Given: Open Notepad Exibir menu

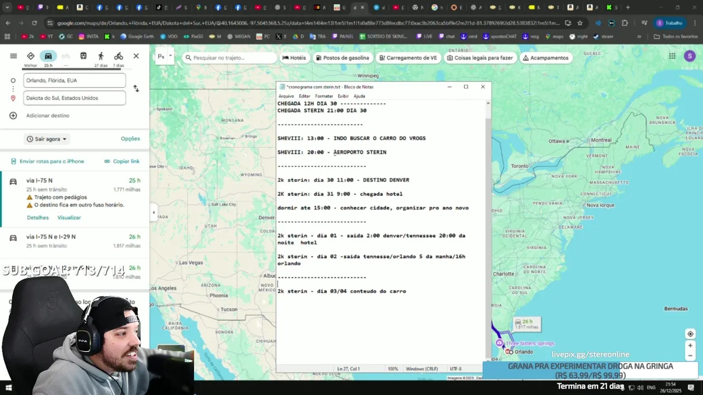Looking at the screenshot, I should click(x=343, y=96).
